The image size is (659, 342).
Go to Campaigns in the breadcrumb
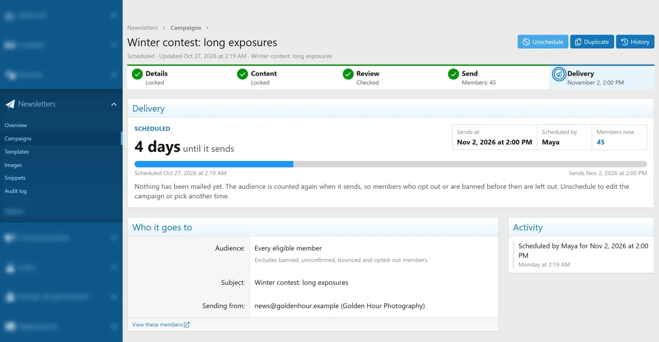(x=186, y=28)
